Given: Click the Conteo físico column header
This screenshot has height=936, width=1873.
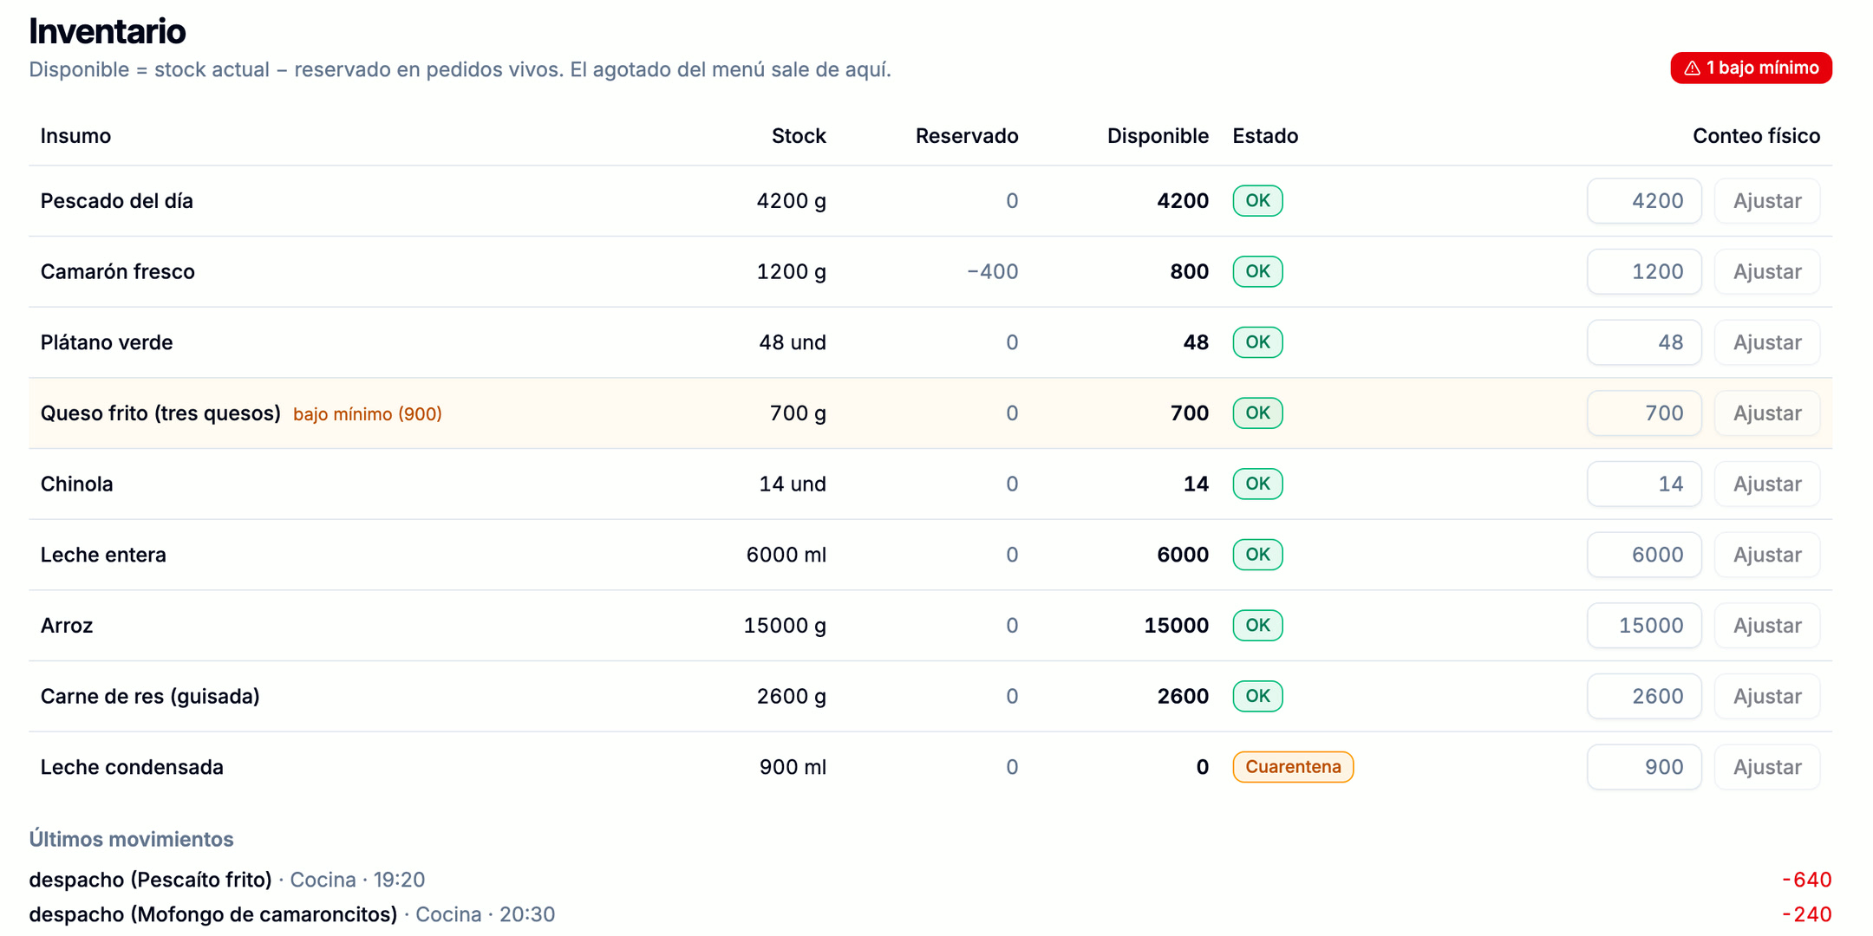Looking at the screenshot, I should click(x=1756, y=136).
